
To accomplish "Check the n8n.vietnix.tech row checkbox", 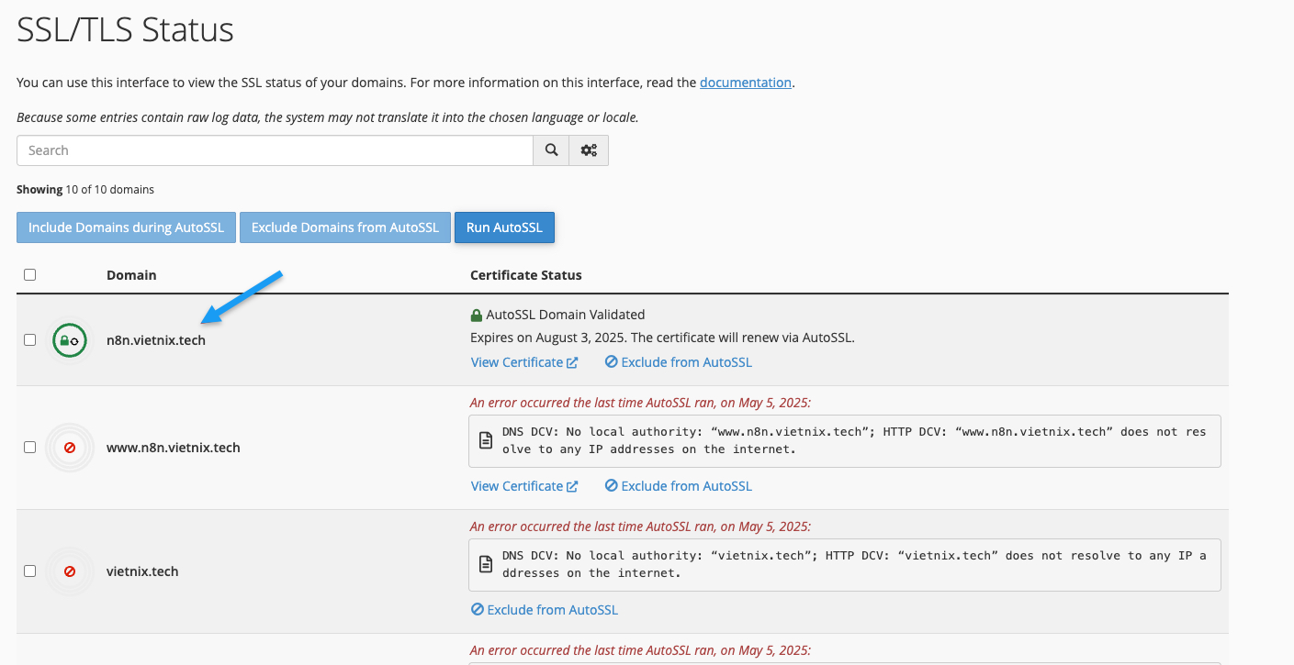I will (x=29, y=339).
